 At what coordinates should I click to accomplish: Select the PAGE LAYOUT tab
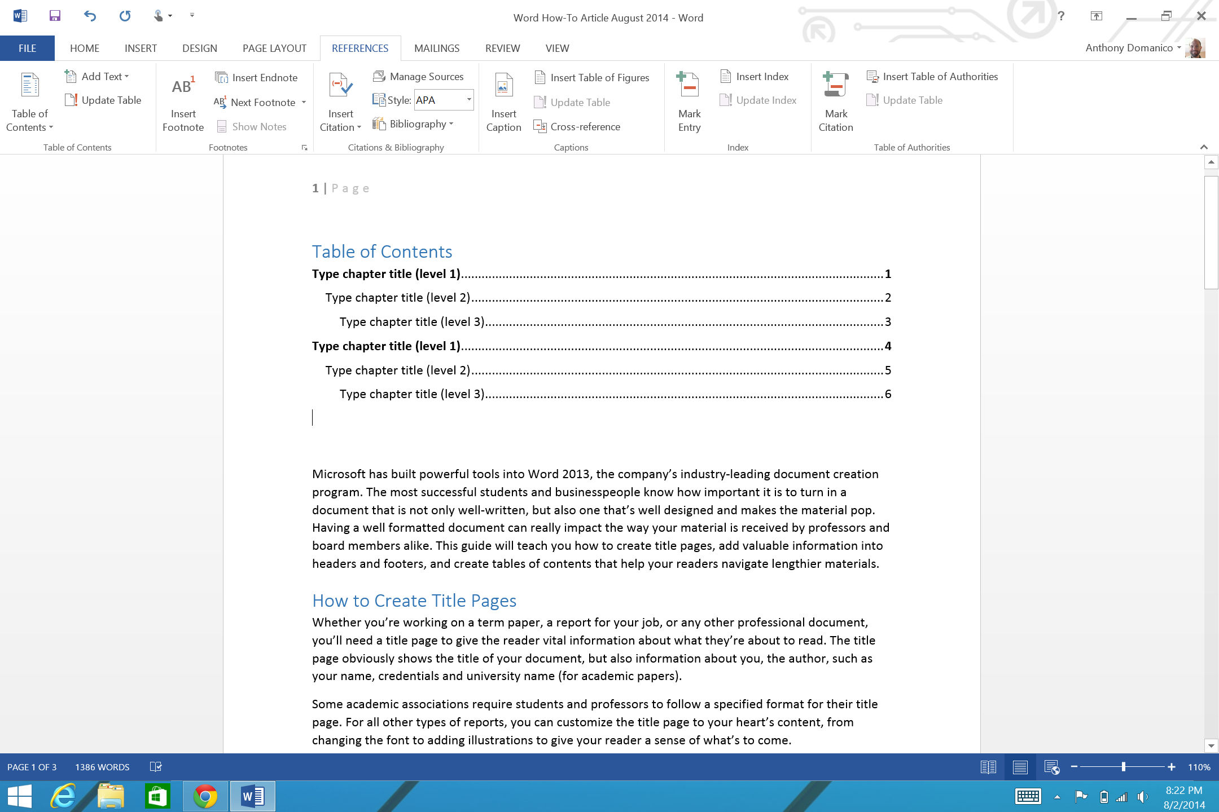(x=274, y=48)
